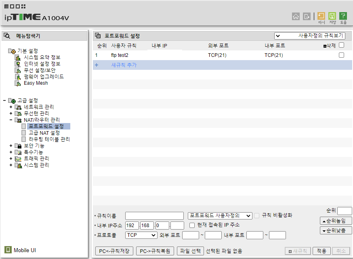This screenshot has height=259, width=353.
Task: Click the PC->규칙복원 button
Action: click(x=155, y=251)
